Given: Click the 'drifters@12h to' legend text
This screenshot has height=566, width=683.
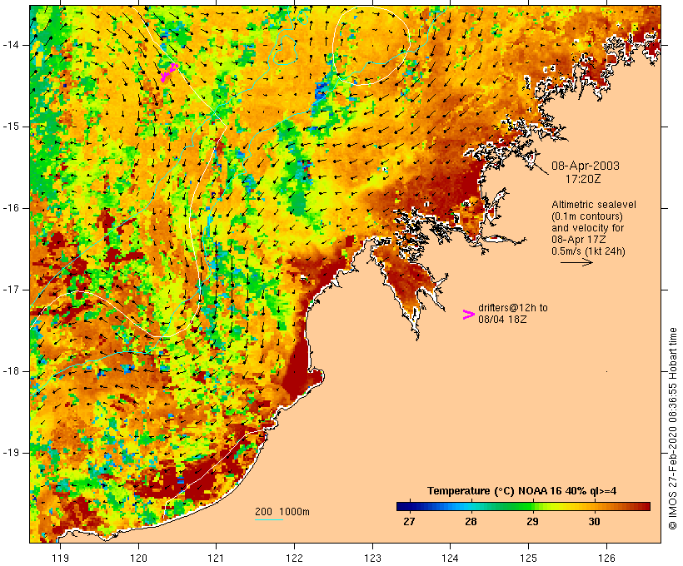Looking at the screenshot, I should [x=513, y=308].
